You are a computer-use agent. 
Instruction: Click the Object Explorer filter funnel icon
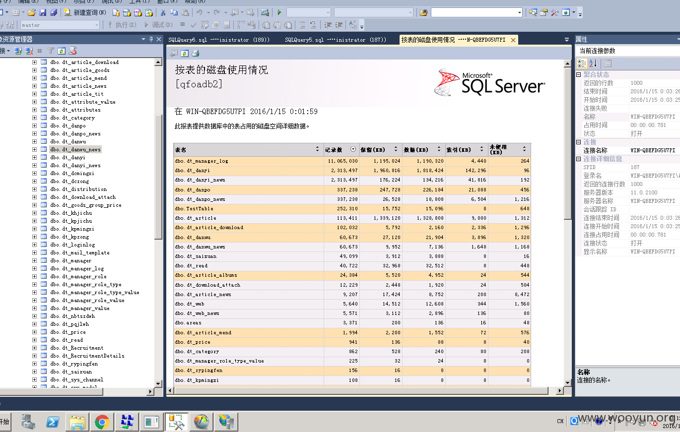click(51, 51)
